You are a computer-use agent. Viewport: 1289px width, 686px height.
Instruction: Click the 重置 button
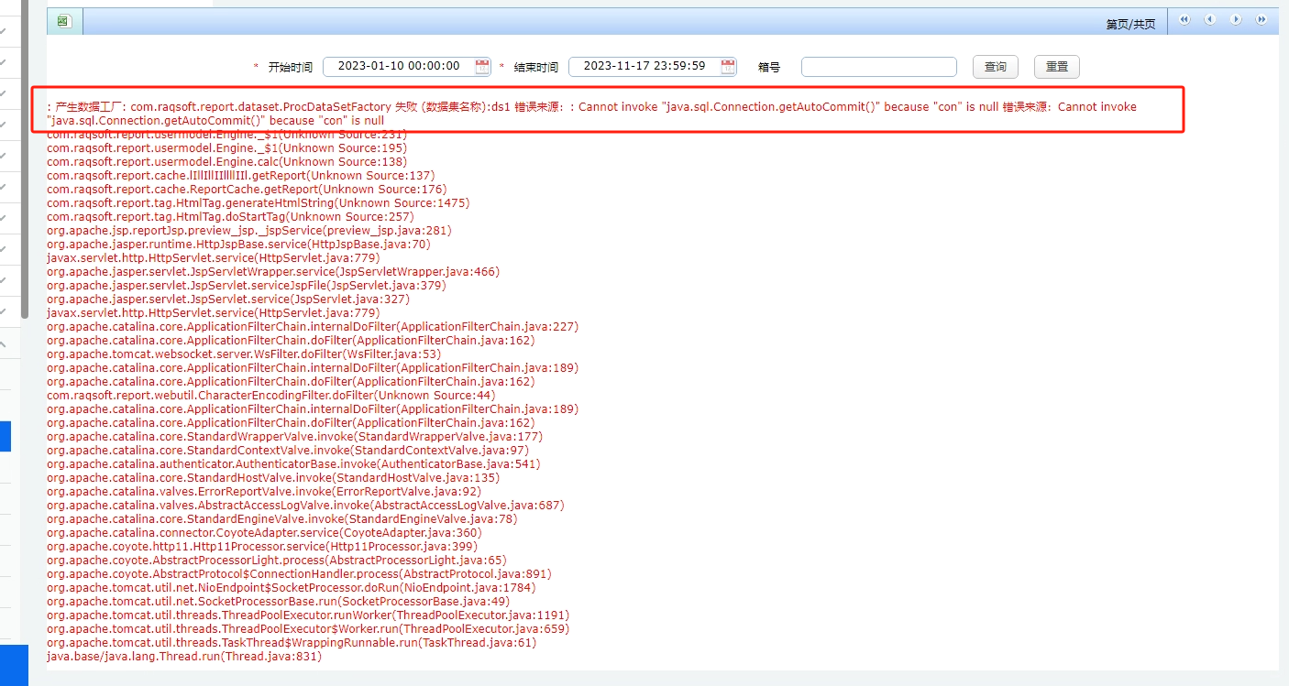[x=1057, y=67]
